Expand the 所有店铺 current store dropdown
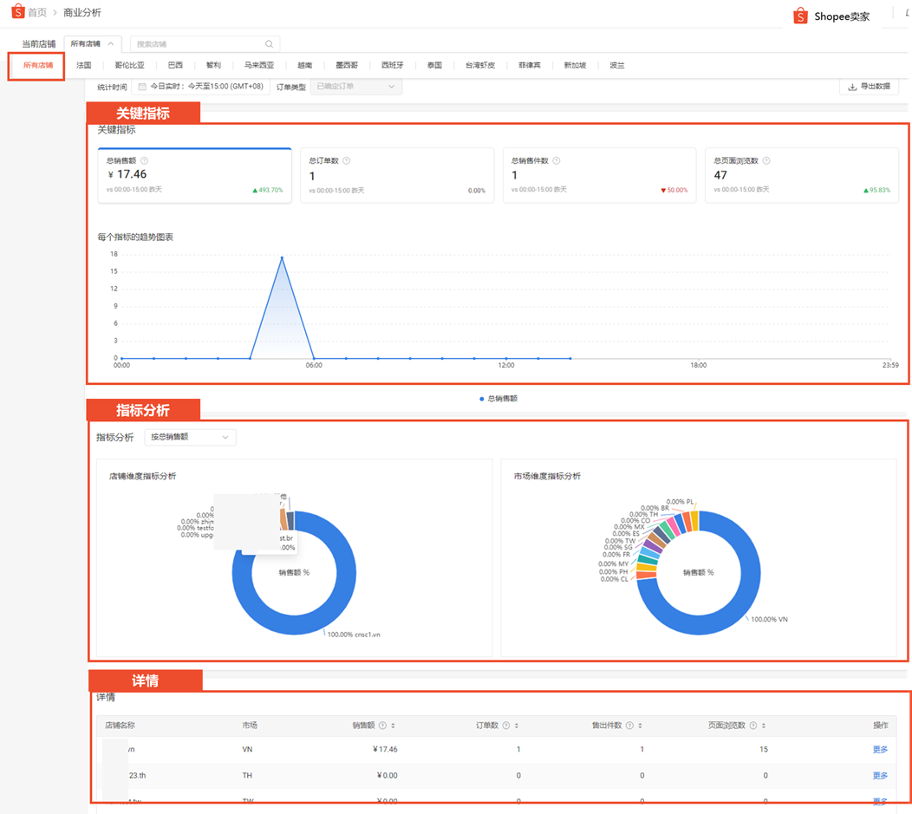This screenshot has width=912, height=814. pyautogui.click(x=91, y=43)
